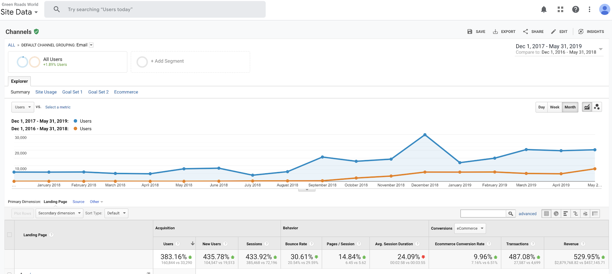Click the December 2018 peak data point

pos(425,135)
